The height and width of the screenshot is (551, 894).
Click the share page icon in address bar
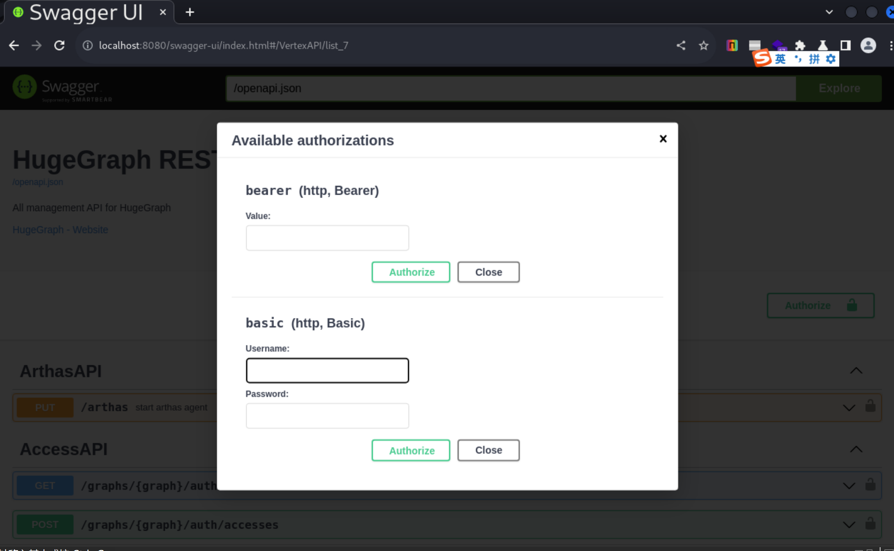pyautogui.click(x=681, y=45)
